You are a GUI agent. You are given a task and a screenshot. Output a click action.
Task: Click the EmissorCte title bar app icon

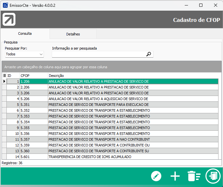[5, 5]
